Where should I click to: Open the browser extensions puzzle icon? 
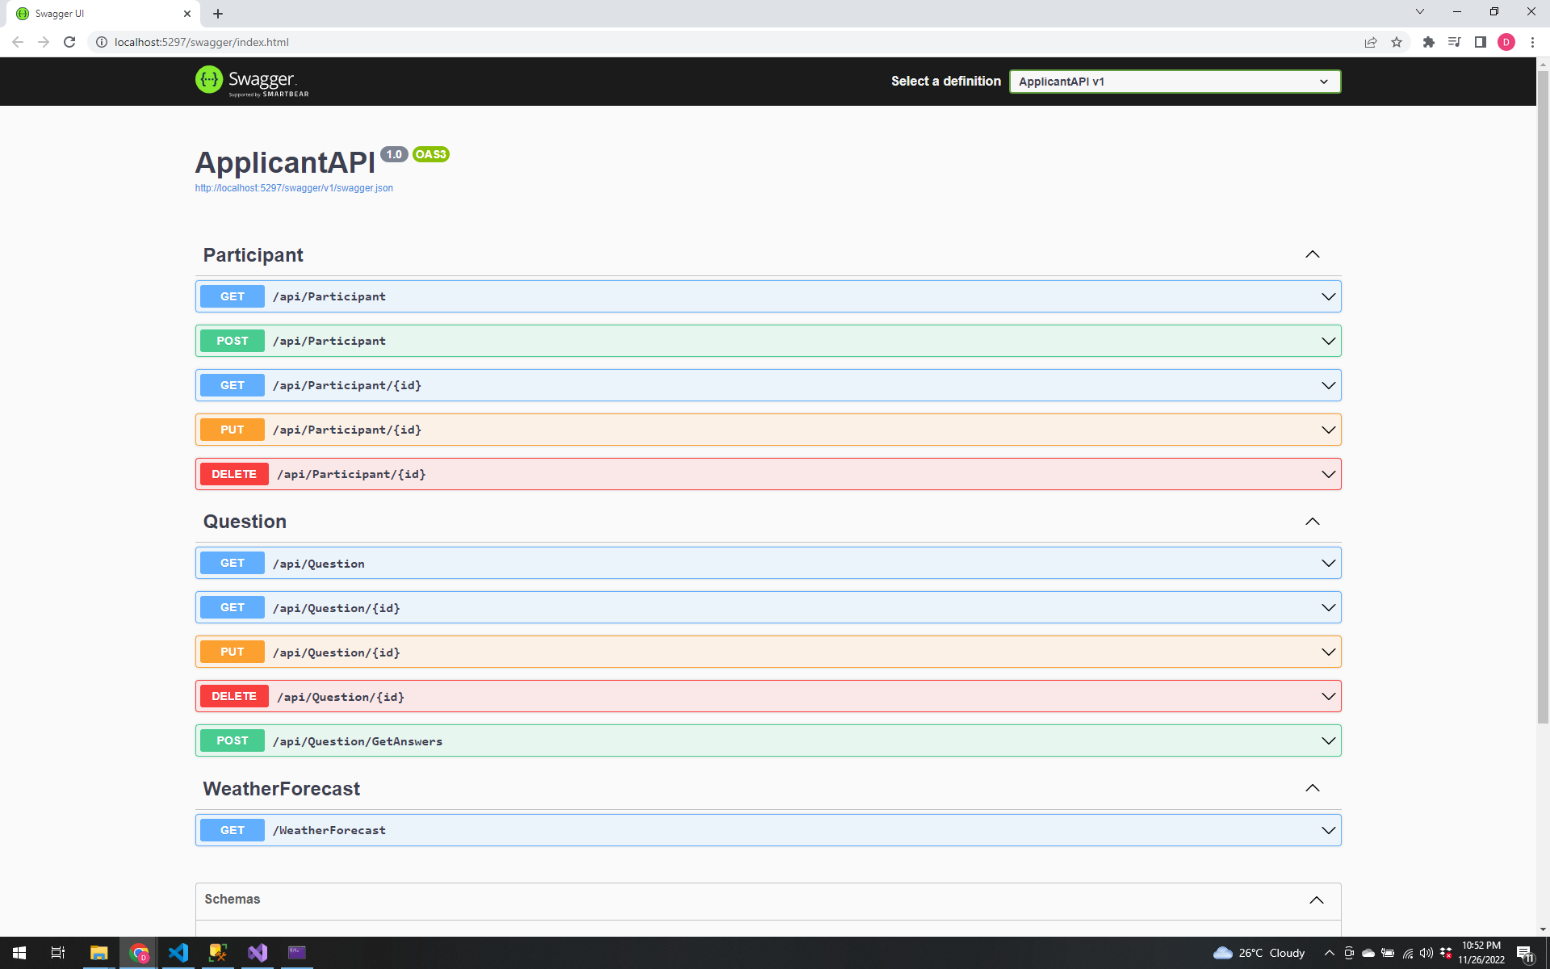1427,42
